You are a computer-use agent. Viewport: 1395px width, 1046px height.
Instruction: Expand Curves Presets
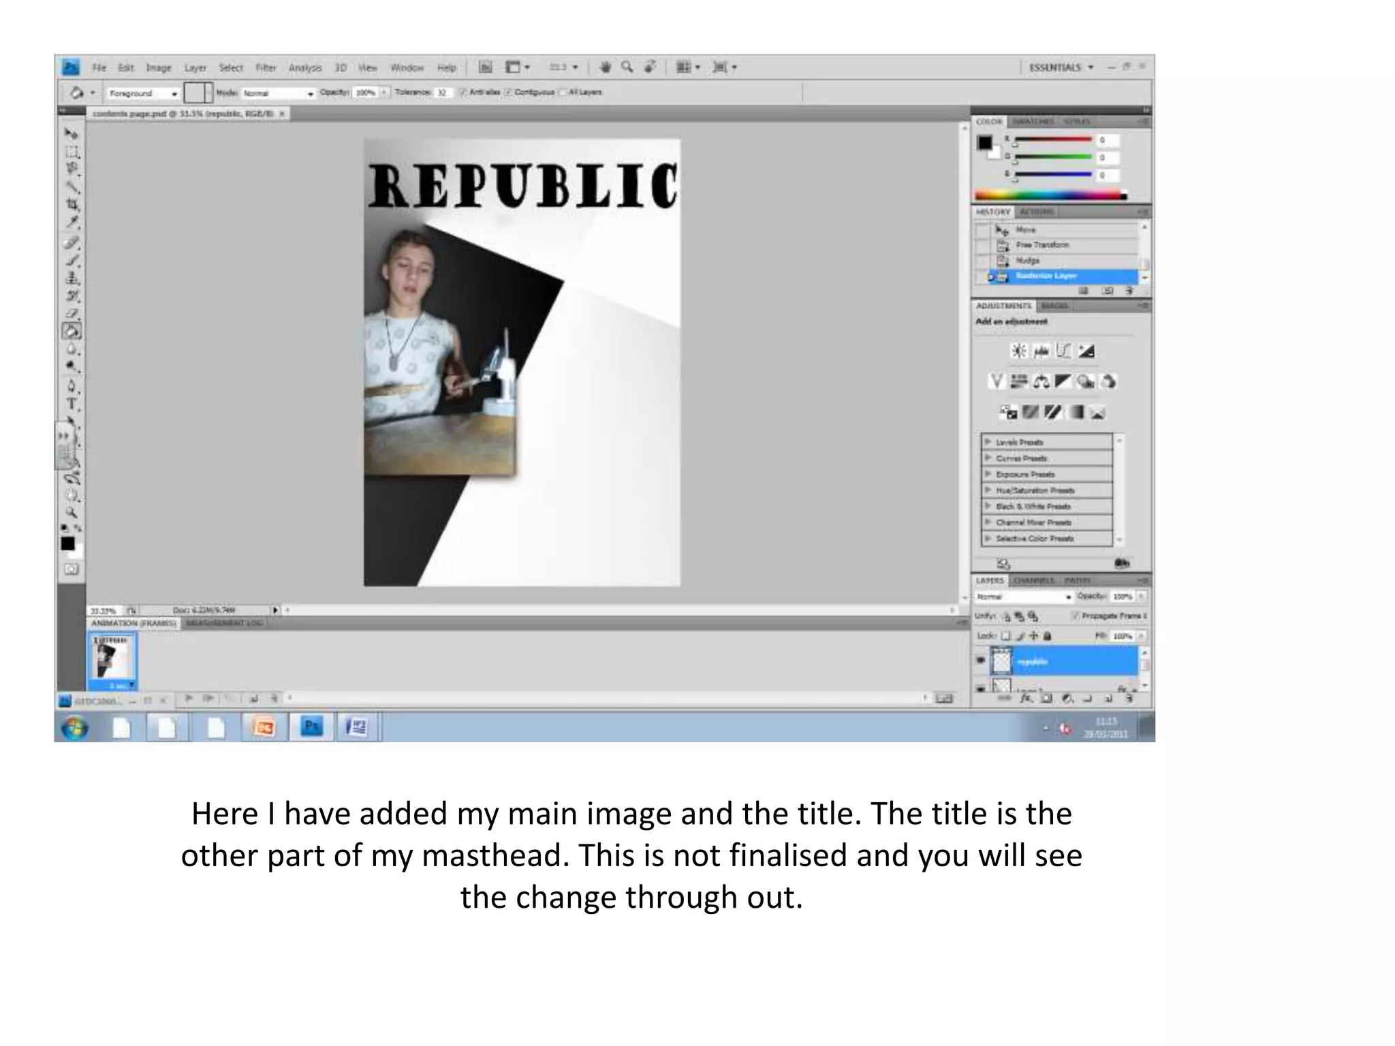click(x=988, y=458)
